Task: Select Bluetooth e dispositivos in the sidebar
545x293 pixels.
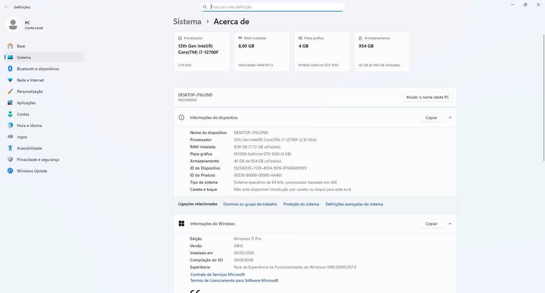Action: pos(44,69)
